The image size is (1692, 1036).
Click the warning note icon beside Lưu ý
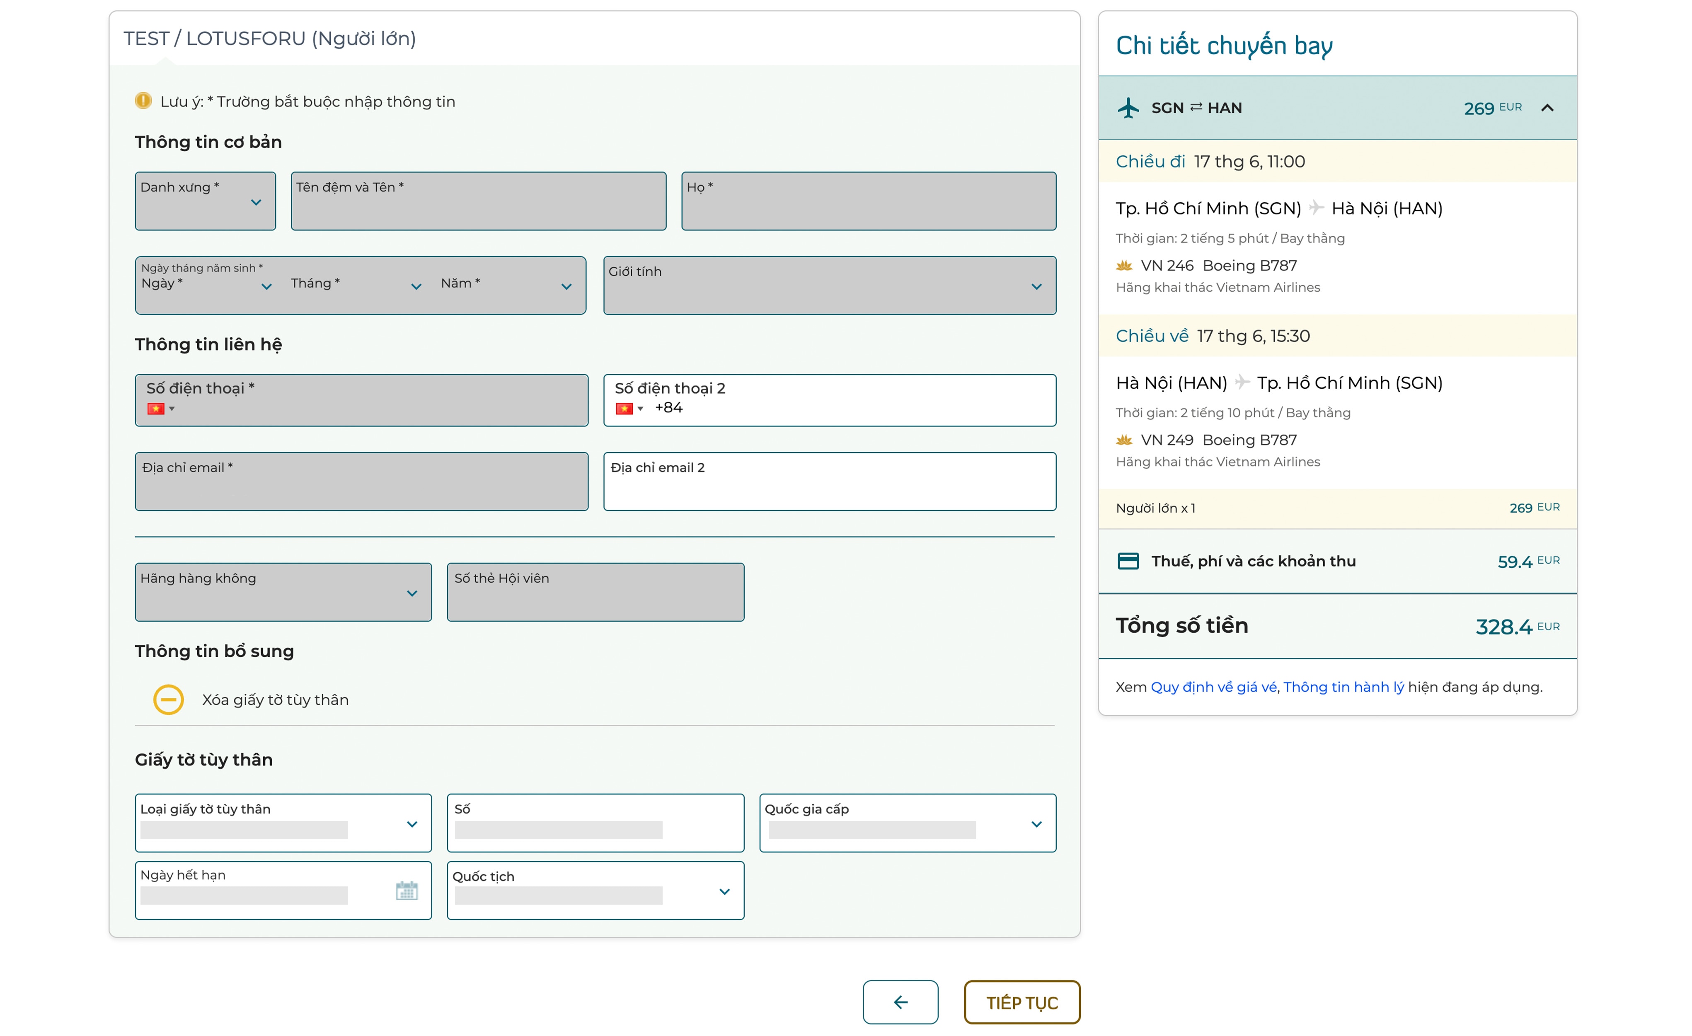[143, 101]
